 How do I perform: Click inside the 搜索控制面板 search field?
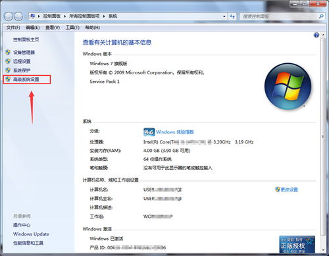click(278, 16)
